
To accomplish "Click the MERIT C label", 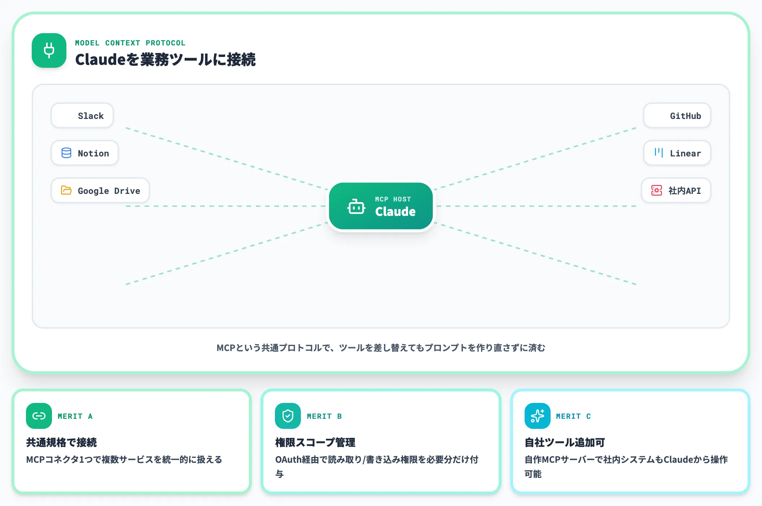I will point(574,416).
